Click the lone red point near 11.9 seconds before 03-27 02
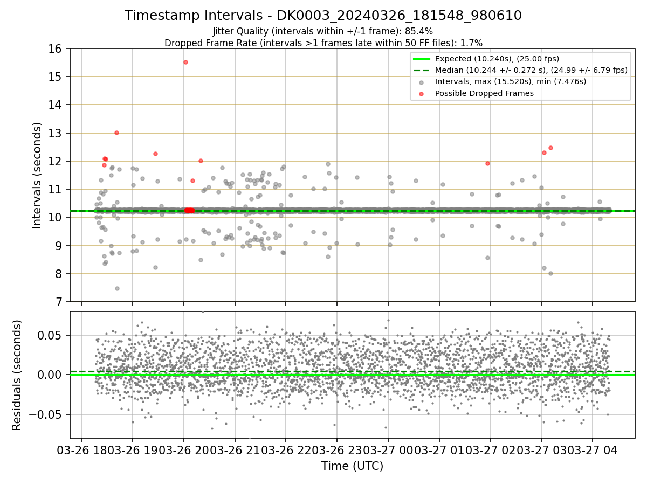Screen dimensions: 647x485 click(x=487, y=163)
